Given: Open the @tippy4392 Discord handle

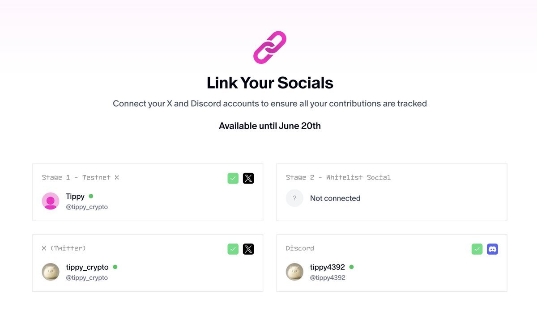Looking at the screenshot, I should [x=328, y=277].
